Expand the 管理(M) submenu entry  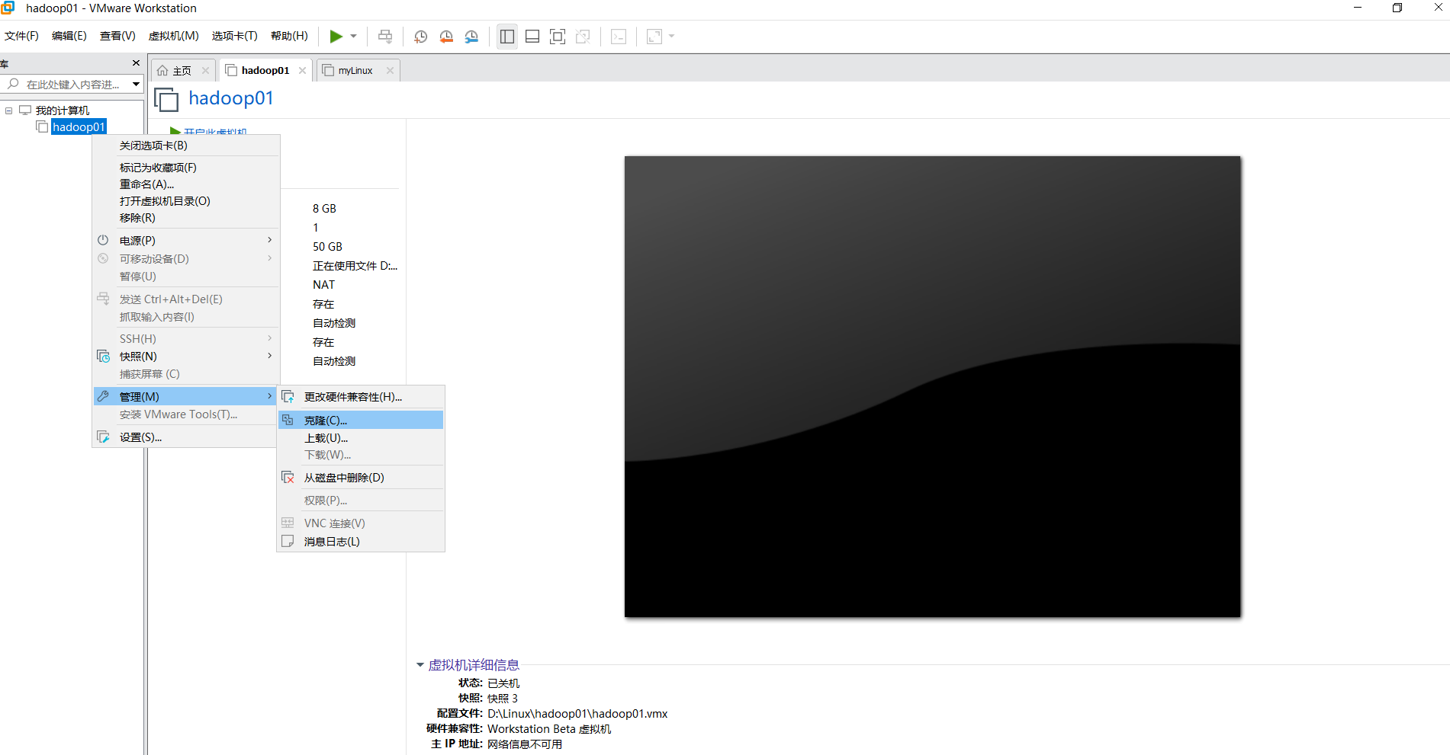coord(185,397)
